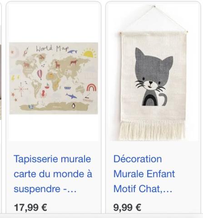Click the yellow sun on the world map
Image resolution: width=203 pixels, height=218 pixels.
(x=89, y=53)
